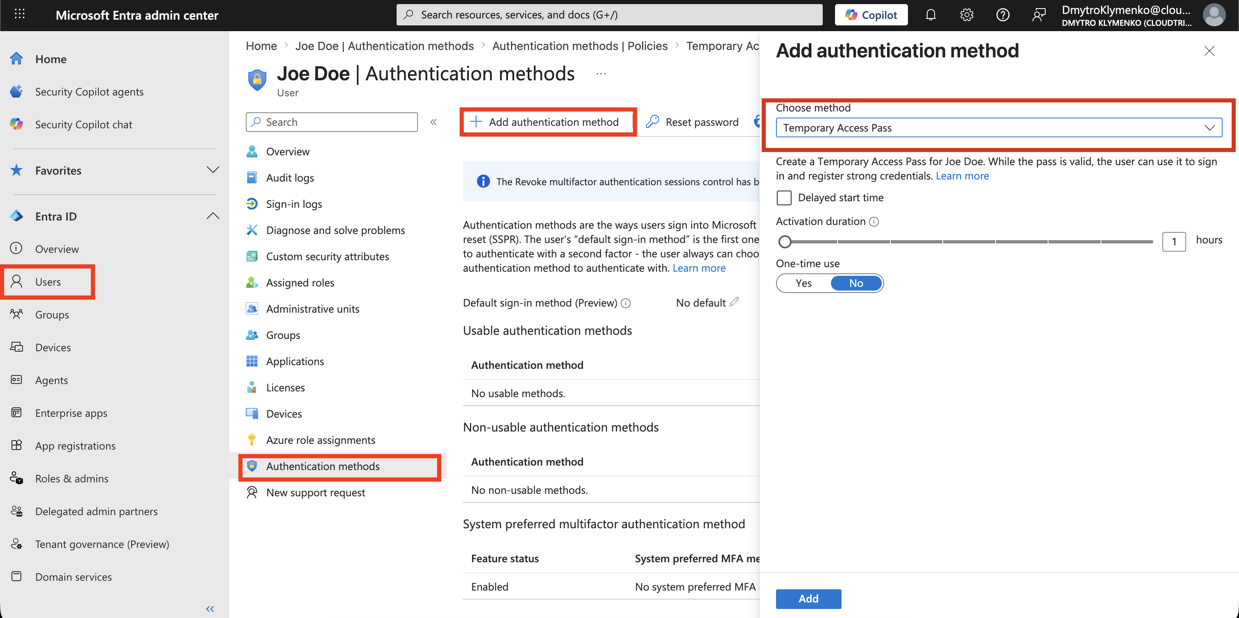The width and height of the screenshot is (1239, 618).
Task: Open the app launcher grid icon
Action: point(19,14)
